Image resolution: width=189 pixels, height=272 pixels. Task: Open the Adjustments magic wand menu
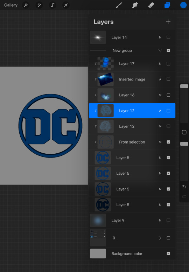[39, 5]
